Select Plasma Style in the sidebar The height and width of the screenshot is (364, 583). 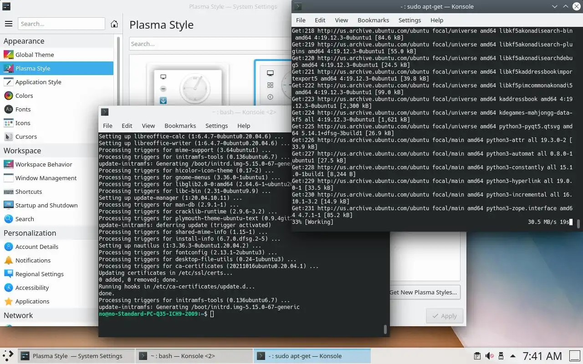point(56,68)
